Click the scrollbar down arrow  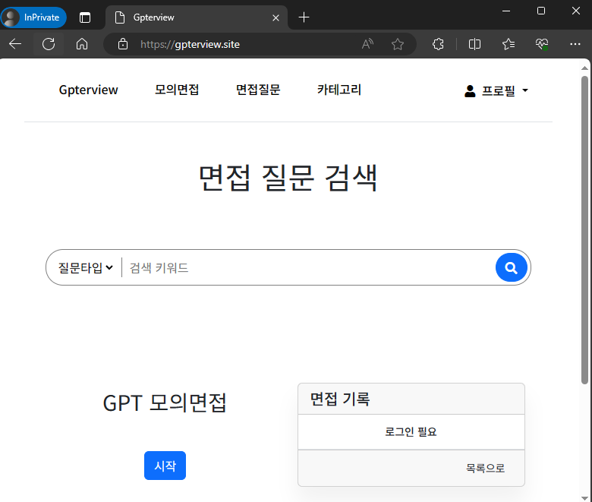584,498
